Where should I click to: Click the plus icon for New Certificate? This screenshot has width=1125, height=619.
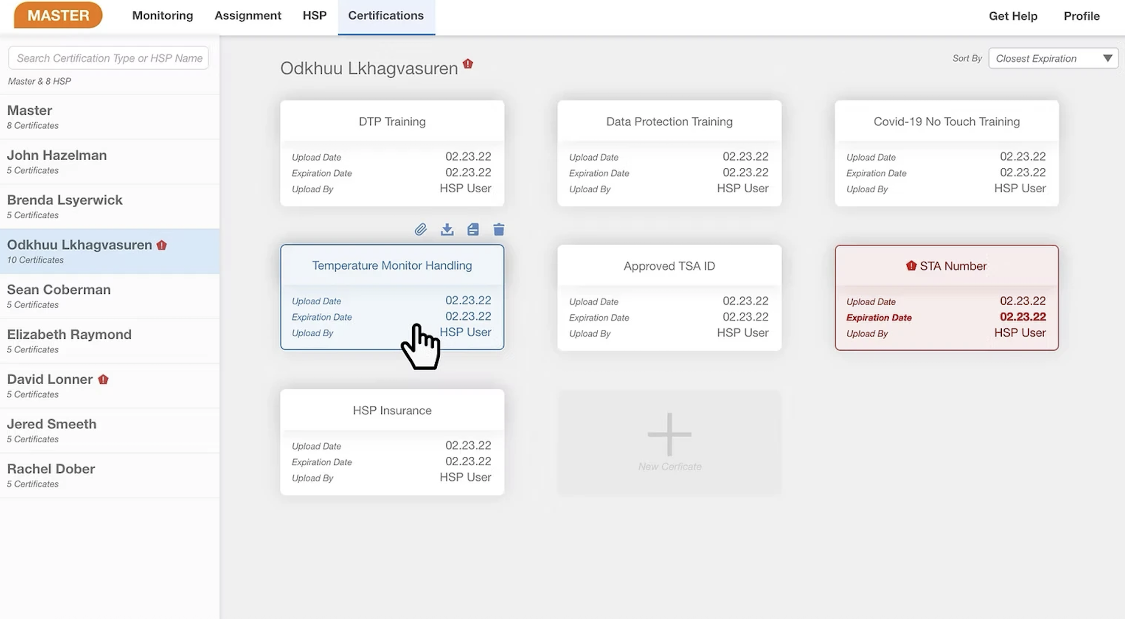[669, 434]
